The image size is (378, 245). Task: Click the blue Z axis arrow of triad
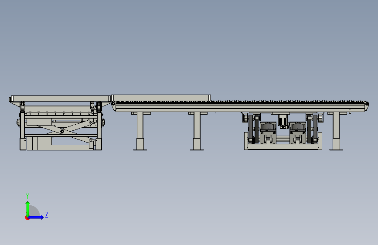36,217
